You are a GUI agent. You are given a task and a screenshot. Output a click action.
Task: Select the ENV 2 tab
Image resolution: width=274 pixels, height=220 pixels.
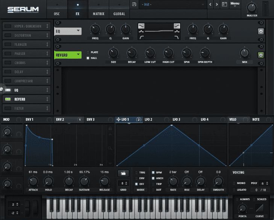tap(68, 120)
